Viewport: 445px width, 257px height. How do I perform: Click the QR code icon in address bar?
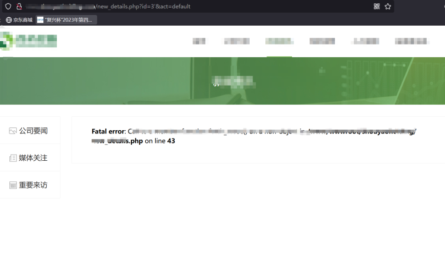pos(377,6)
